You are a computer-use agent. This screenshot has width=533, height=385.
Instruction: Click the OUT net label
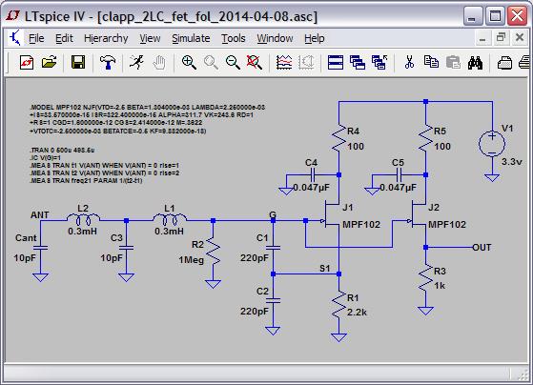tap(482, 248)
